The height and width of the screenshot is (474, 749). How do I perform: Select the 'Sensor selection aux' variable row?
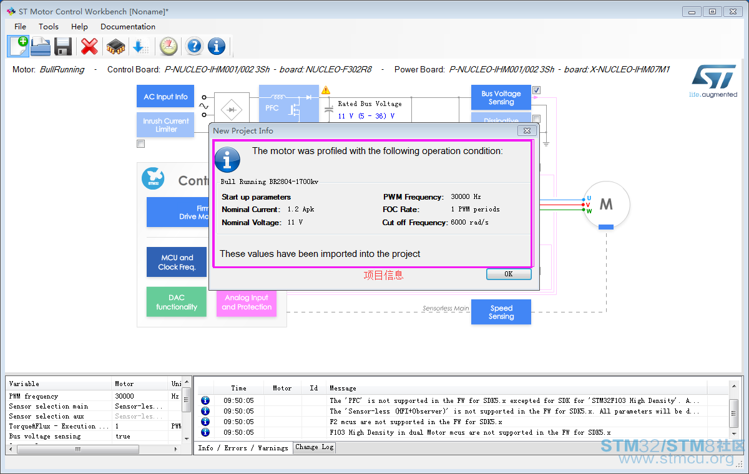[x=94, y=416]
